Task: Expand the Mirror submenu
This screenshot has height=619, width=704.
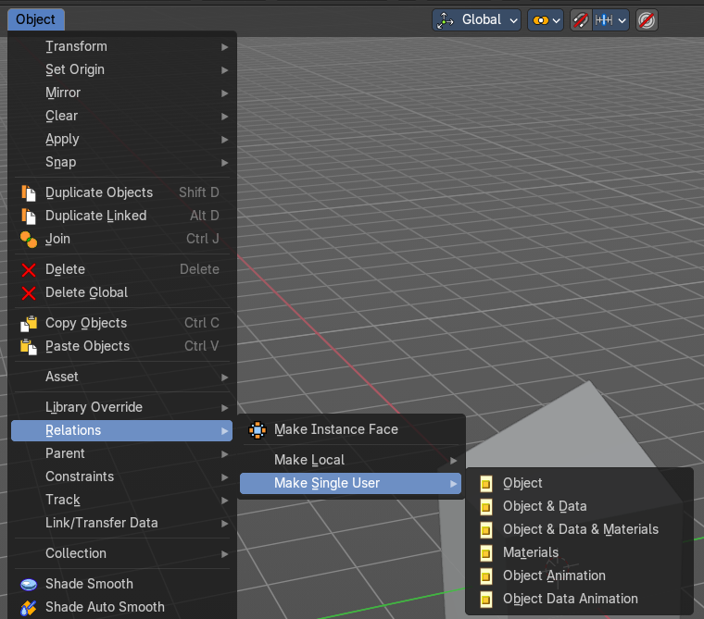Action: (x=121, y=93)
